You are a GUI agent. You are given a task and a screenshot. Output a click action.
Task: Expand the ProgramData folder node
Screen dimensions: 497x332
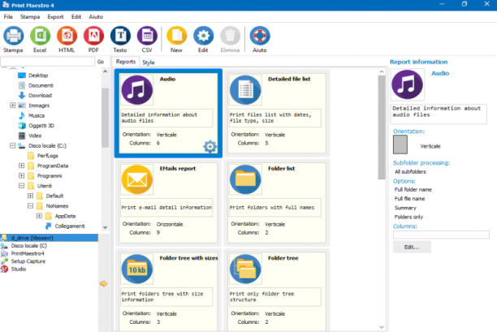click(22, 166)
